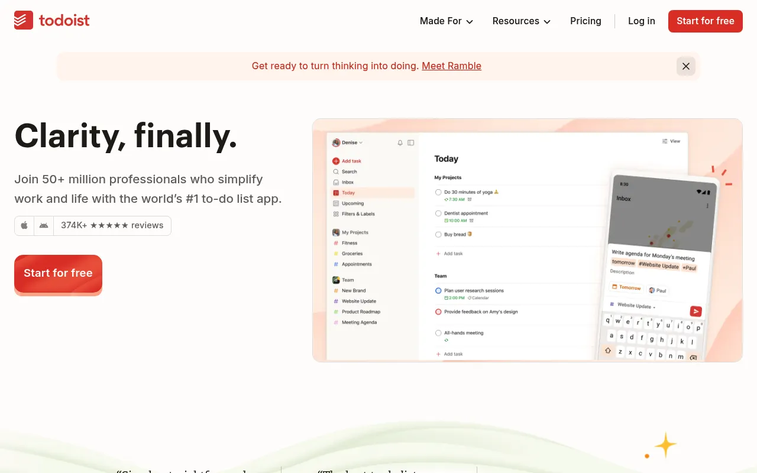The height and width of the screenshot is (473, 757).
Task: Click the 10:00 AM time on dentist task
Action: coord(455,221)
